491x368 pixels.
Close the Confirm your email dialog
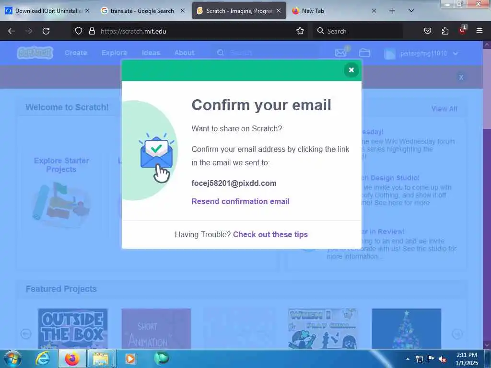coord(351,70)
